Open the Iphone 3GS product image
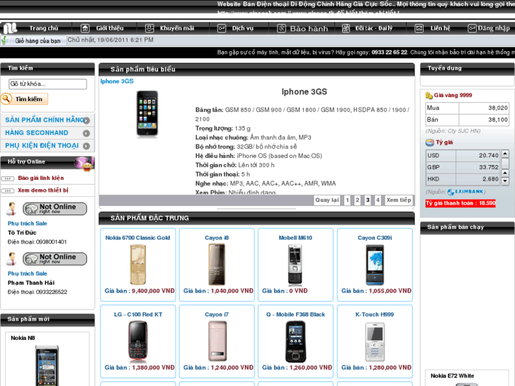 coord(147,113)
